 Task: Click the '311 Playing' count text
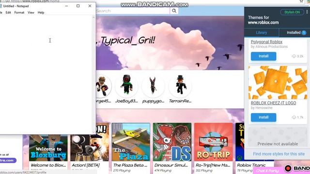(204, 171)
